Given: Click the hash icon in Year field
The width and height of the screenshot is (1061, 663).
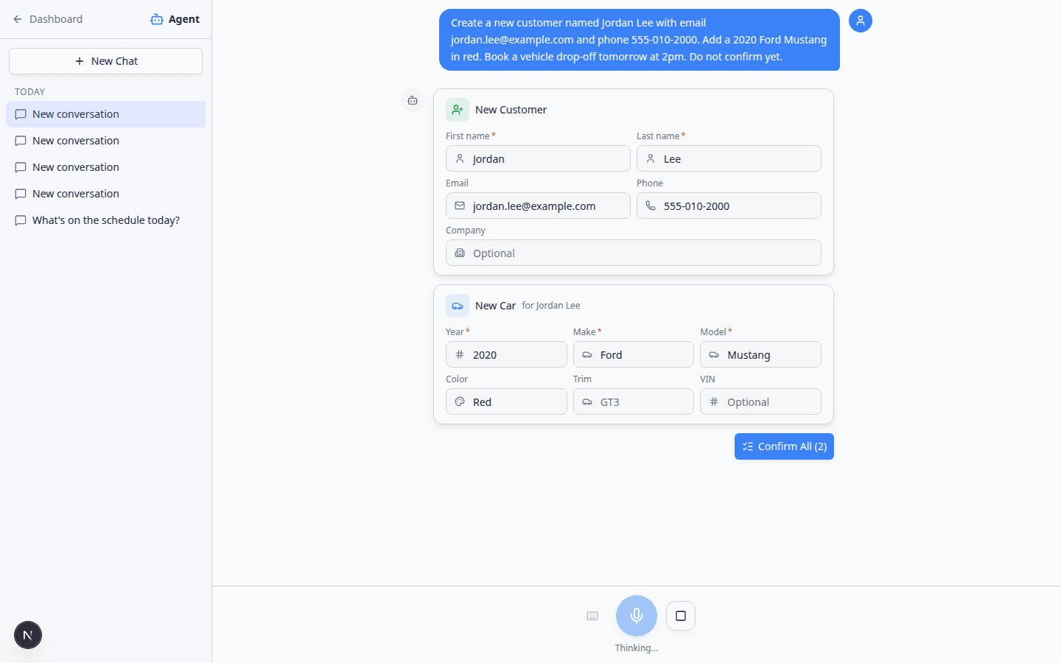Looking at the screenshot, I should [x=460, y=354].
